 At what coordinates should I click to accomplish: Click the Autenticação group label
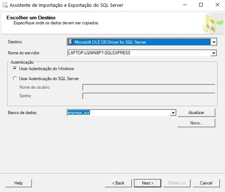click(x=22, y=62)
